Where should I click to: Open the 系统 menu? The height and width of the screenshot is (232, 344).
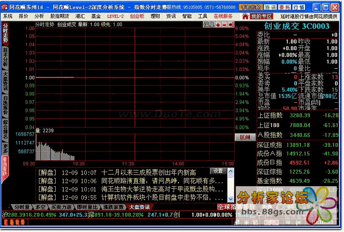[8, 16]
